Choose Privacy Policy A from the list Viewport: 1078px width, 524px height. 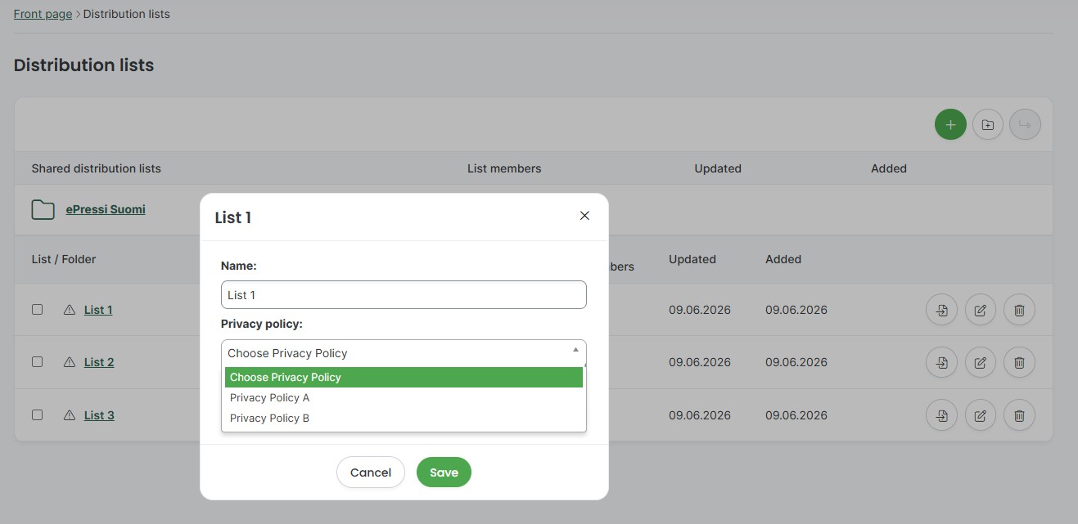tap(404, 397)
